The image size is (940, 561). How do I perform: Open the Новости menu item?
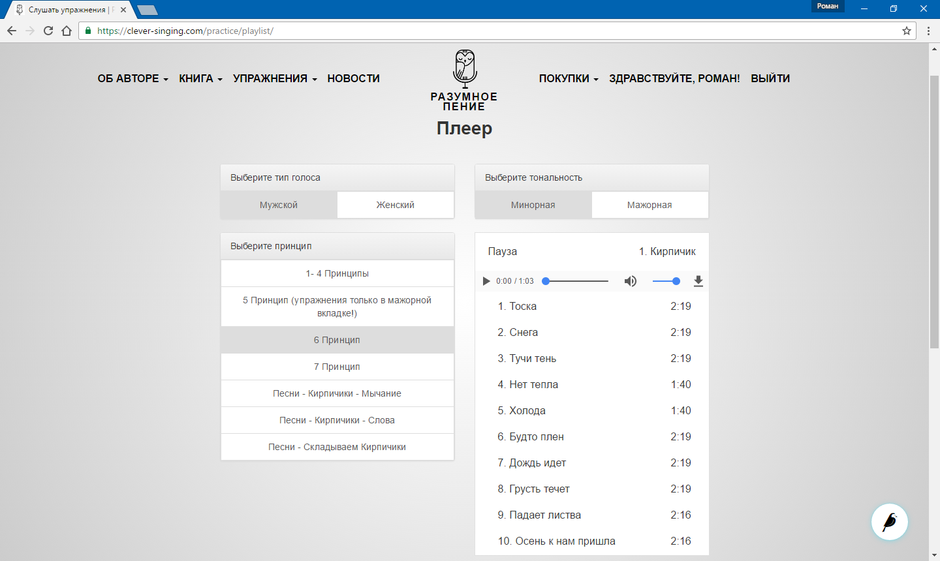point(353,78)
